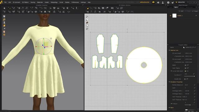The width and height of the screenshot is (199, 112).
Task: Switch to the Button tab in Object Browser
Action: 182,7
